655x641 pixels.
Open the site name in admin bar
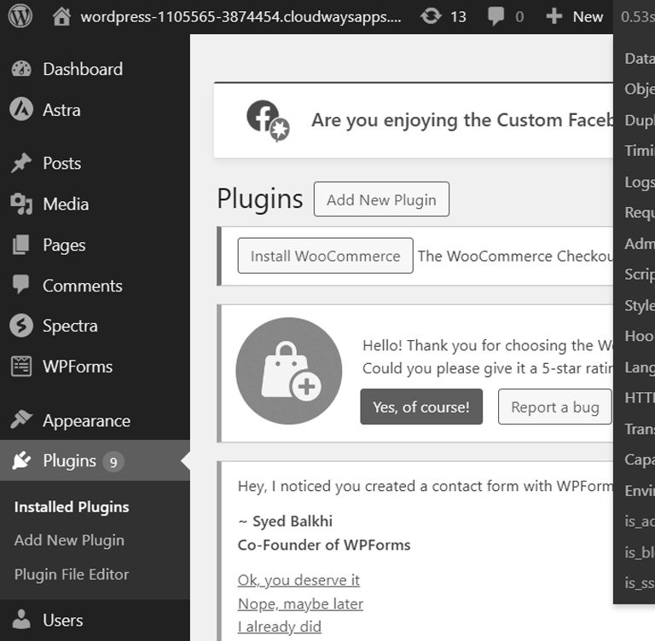click(241, 17)
